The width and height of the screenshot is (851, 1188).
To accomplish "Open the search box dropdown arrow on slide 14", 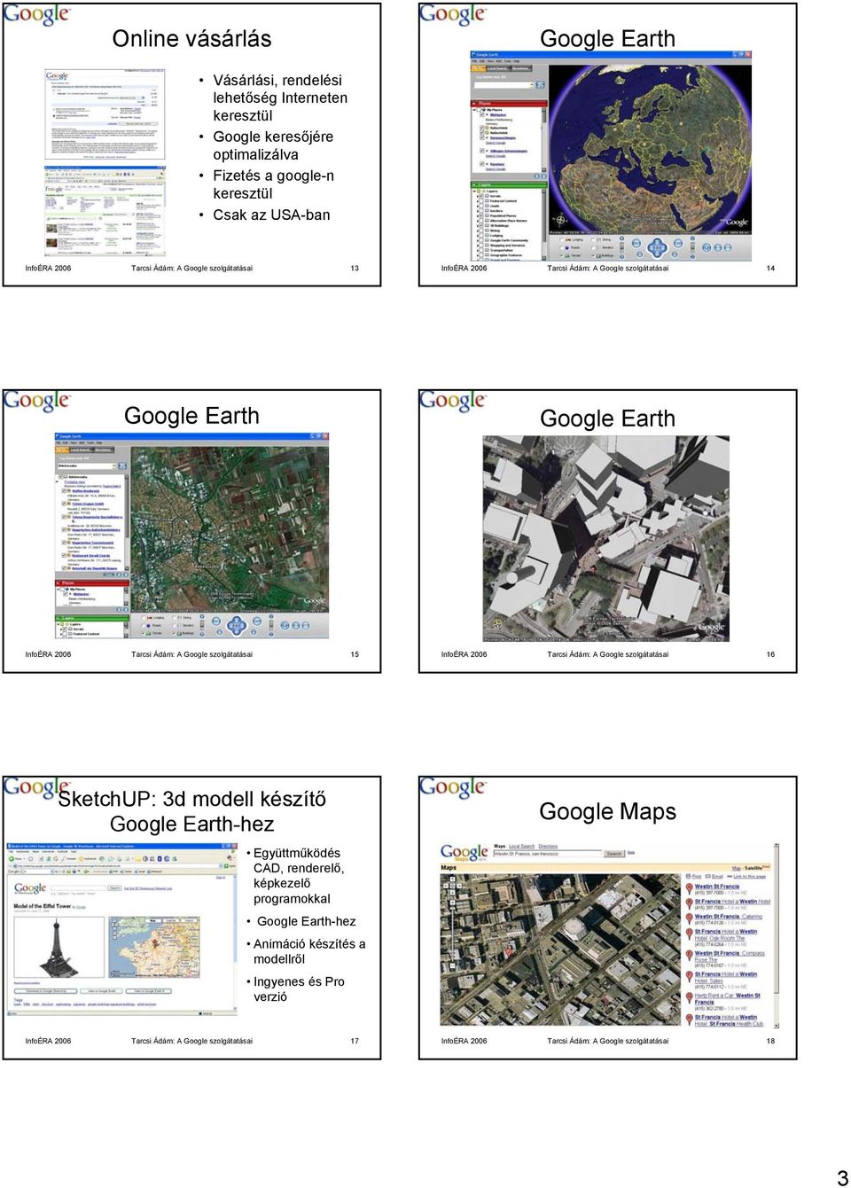I will [x=532, y=85].
